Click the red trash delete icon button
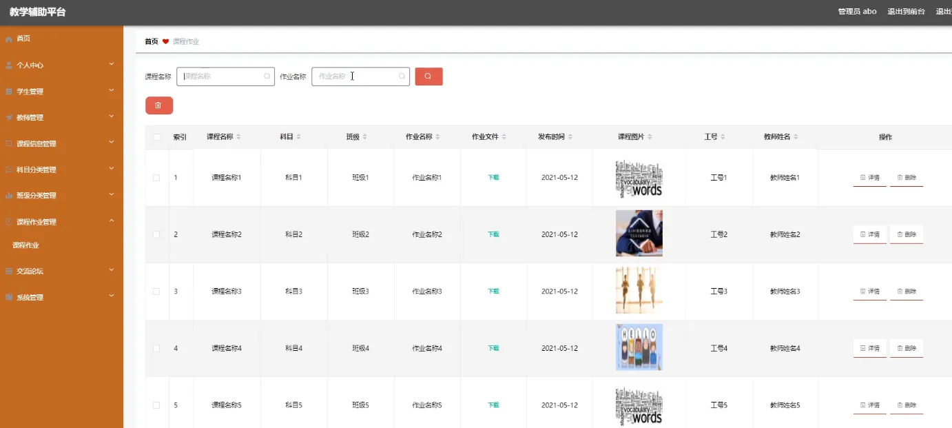The image size is (952, 428). coord(158,105)
